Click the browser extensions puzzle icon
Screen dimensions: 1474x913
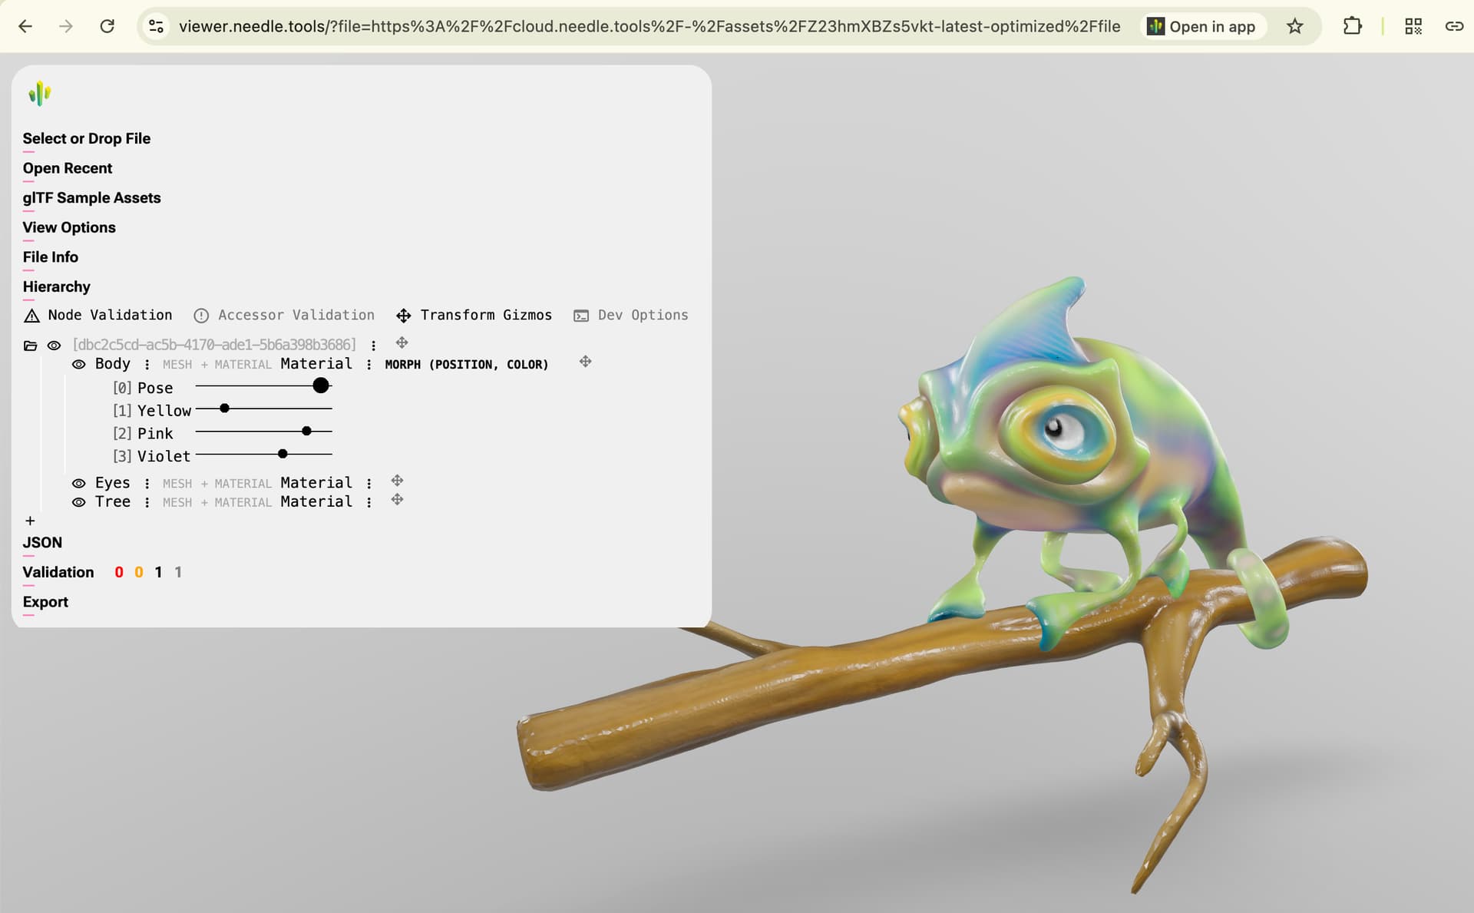click(1352, 26)
